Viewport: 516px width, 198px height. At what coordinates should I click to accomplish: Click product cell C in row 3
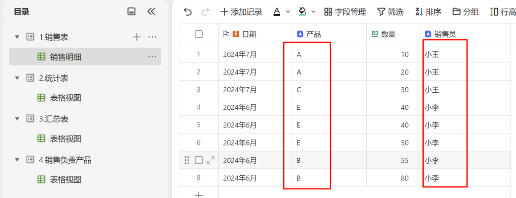[x=329, y=90]
